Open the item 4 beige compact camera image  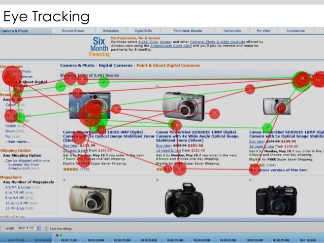coord(90,200)
